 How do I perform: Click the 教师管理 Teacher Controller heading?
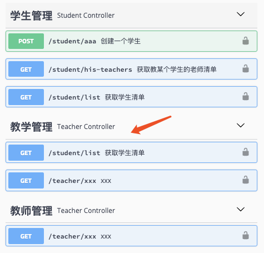click(x=62, y=211)
